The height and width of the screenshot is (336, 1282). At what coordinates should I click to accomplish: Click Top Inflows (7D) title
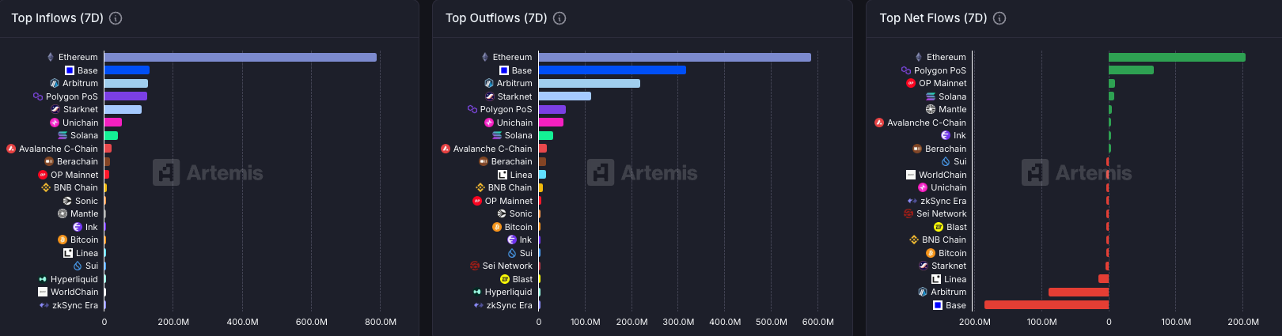point(57,18)
